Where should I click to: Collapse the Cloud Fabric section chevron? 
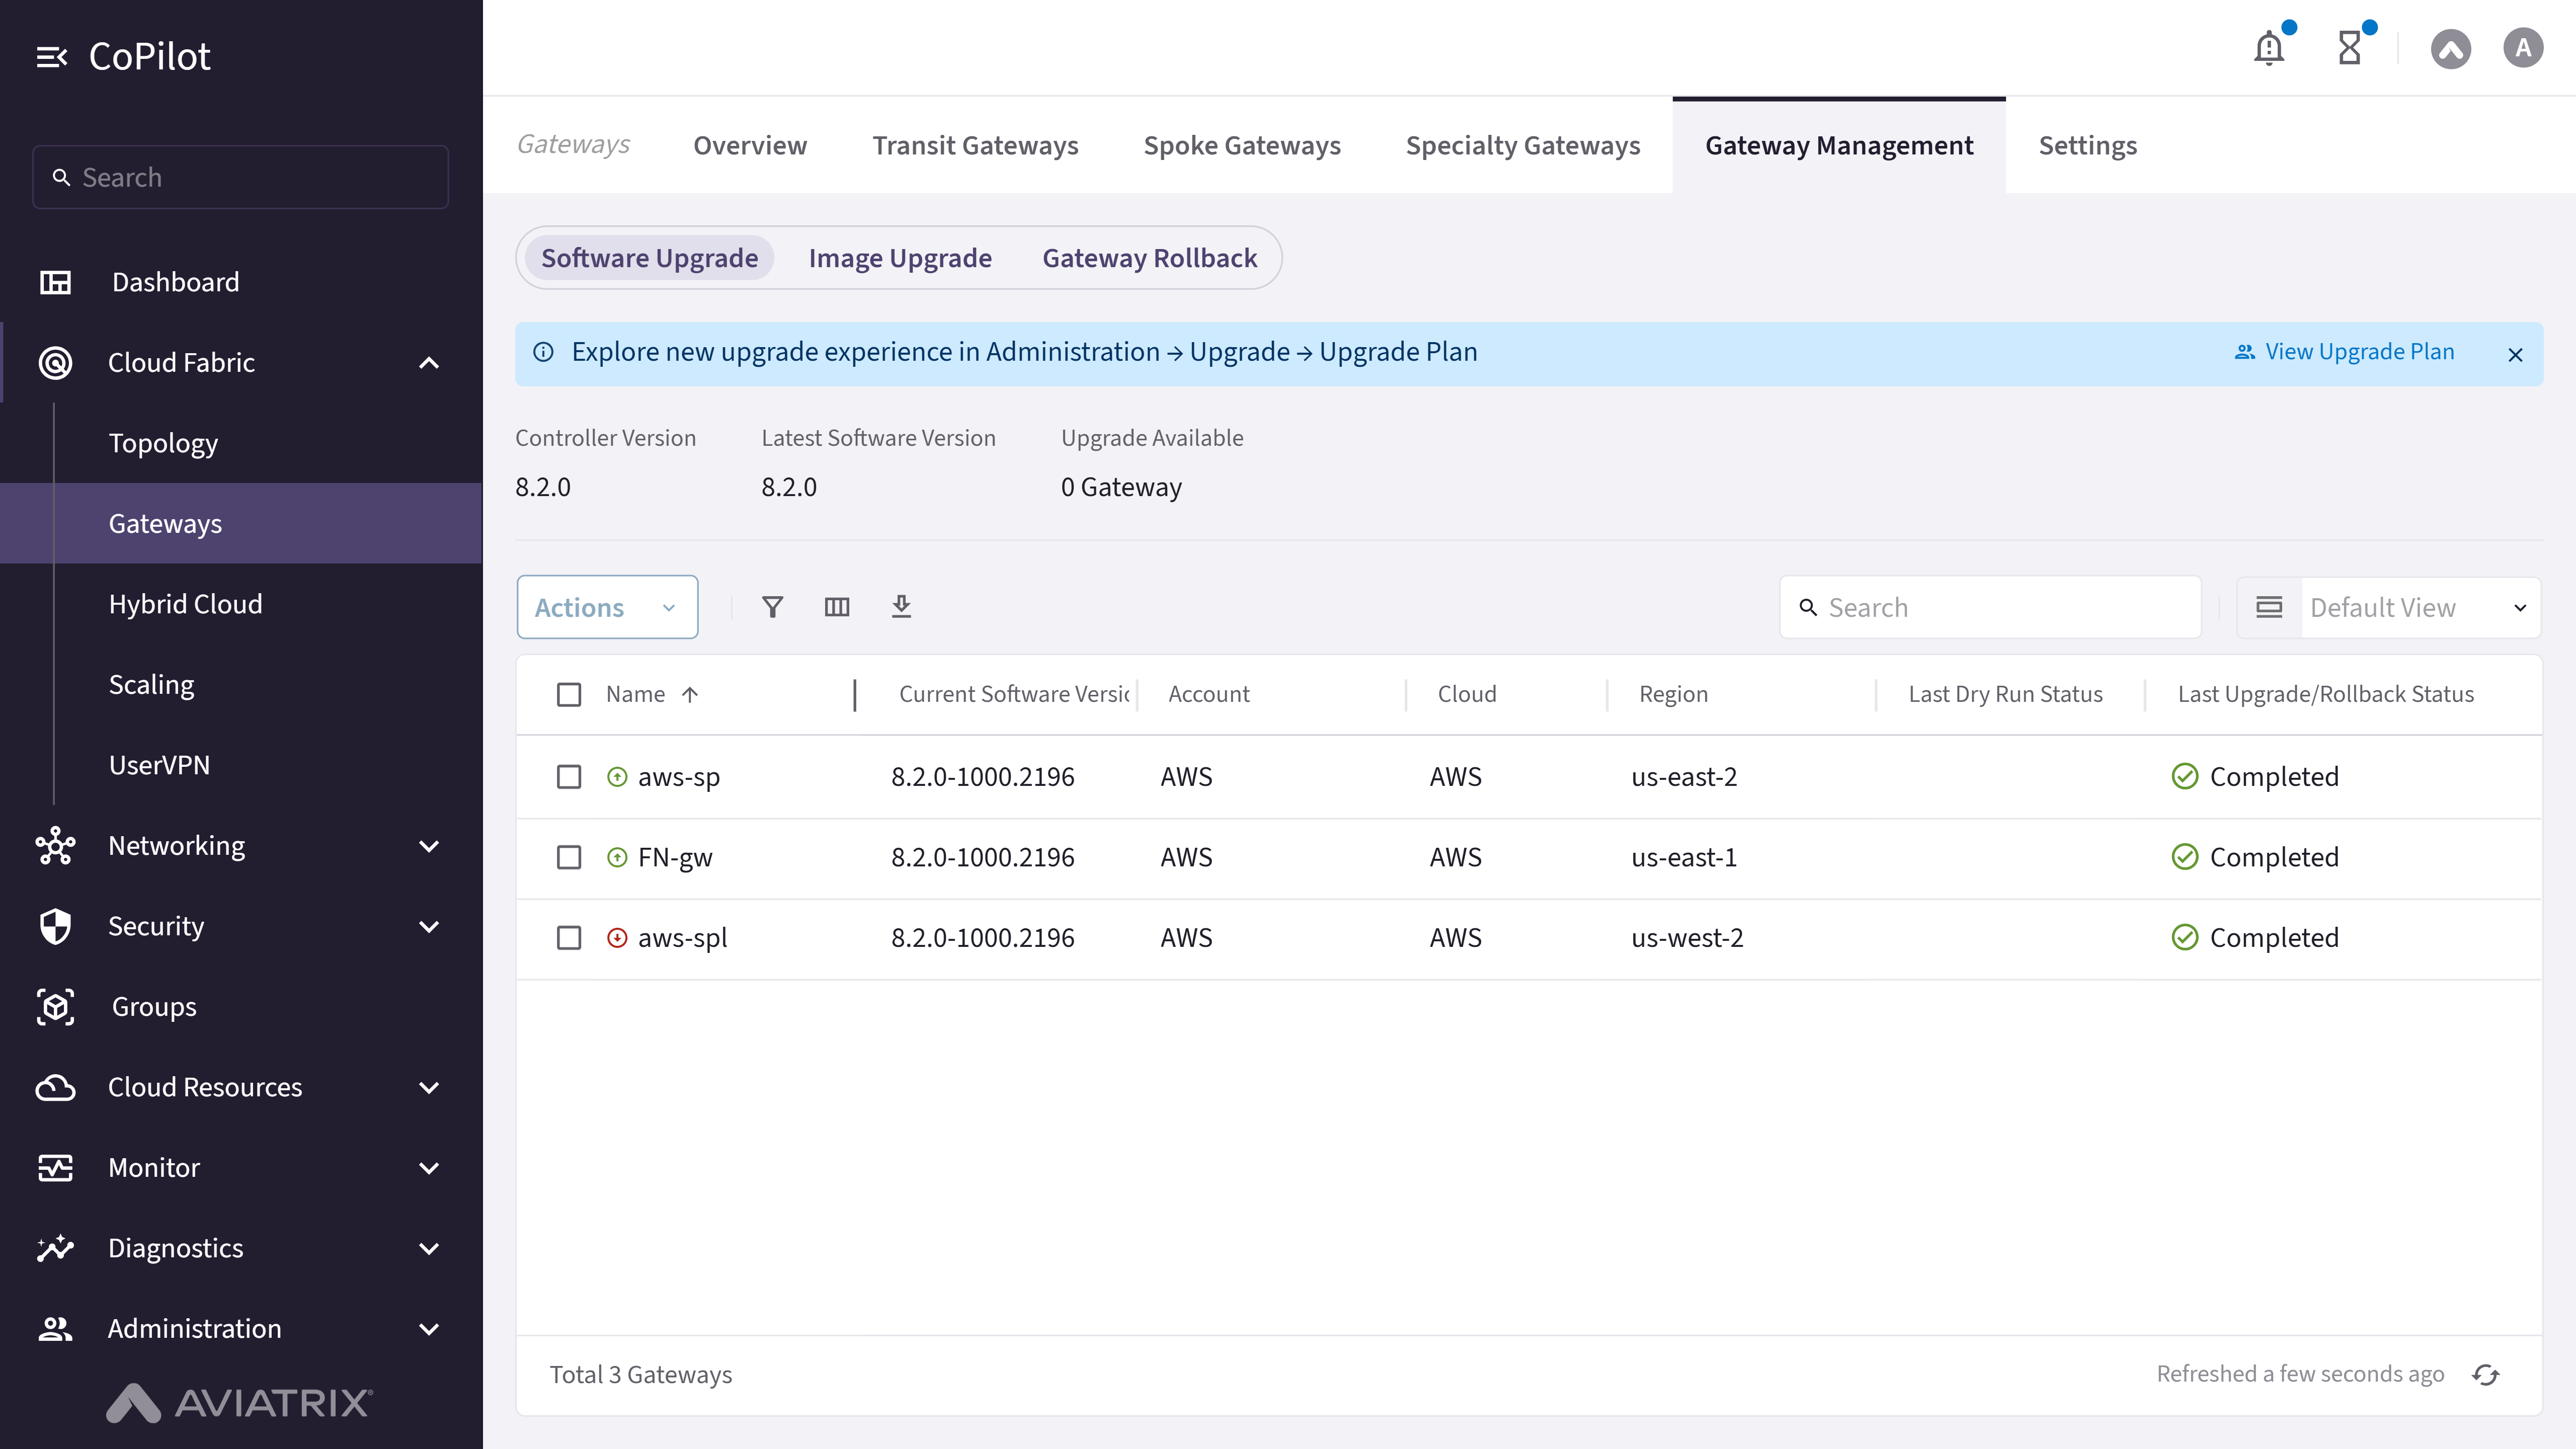click(x=429, y=363)
